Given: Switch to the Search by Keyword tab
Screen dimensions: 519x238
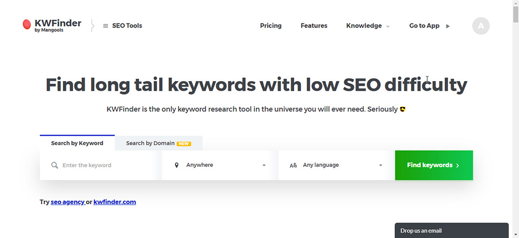Looking at the screenshot, I should pos(77,143).
